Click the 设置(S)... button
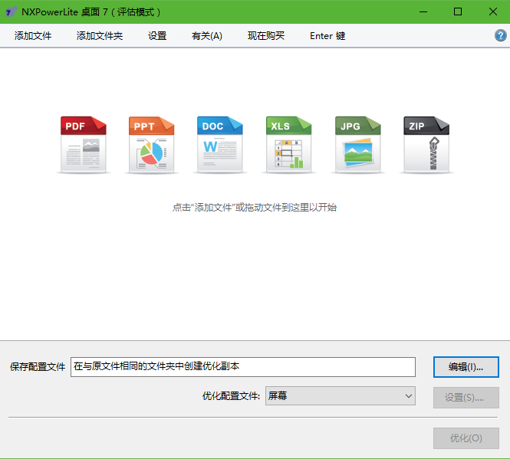The height and width of the screenshot is (459, 510). (x=466, y=398)
